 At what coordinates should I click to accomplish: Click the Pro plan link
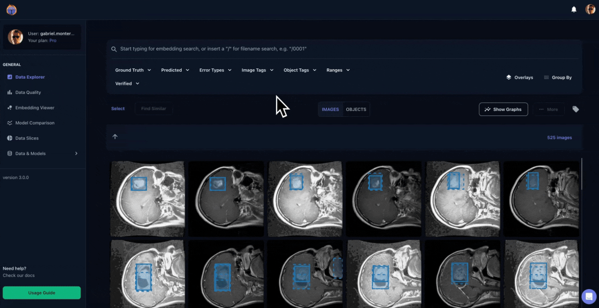[53, 41]
